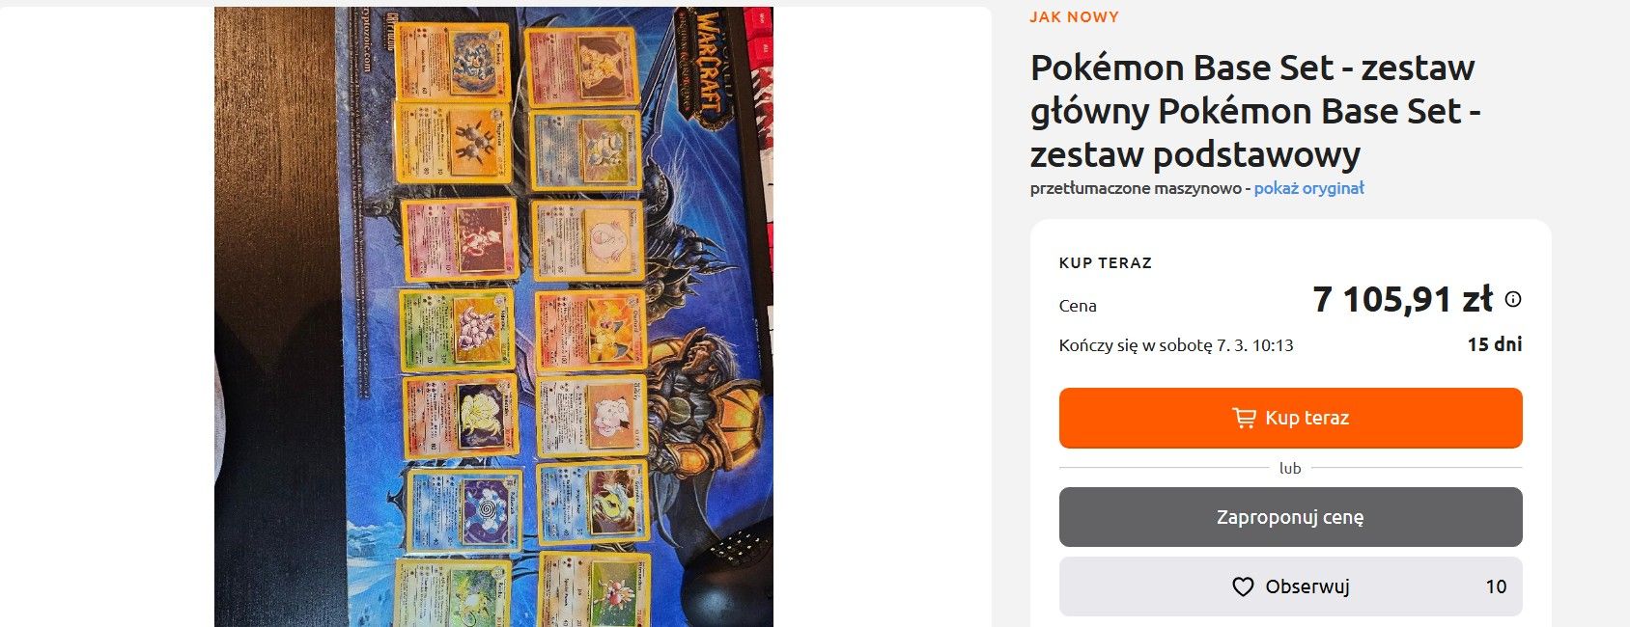Screen dimensions: 1630x627
Task: Click the Pokémon Base Set listing title
Action: coord(1255,111)
